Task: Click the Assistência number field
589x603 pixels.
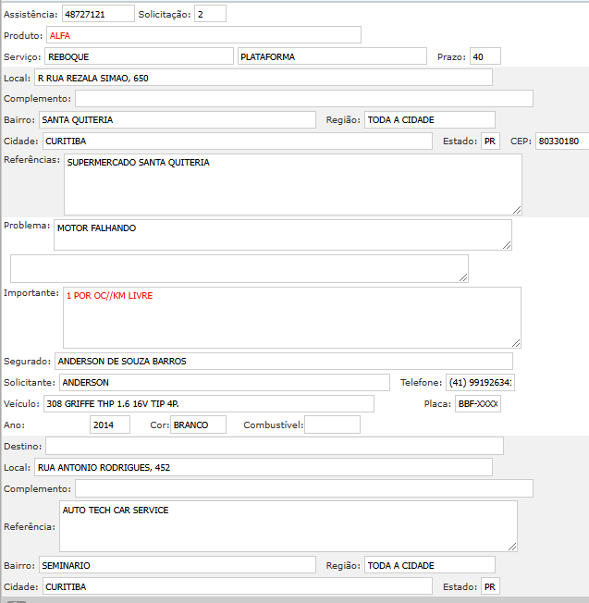Action: pyautogui.click(x=98, y=14)
